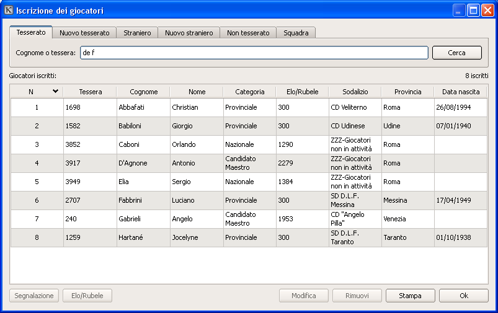Viewport: 498px width, 313px height.
Task: Sort by the Tessera column header
Action: pos(90,92)
